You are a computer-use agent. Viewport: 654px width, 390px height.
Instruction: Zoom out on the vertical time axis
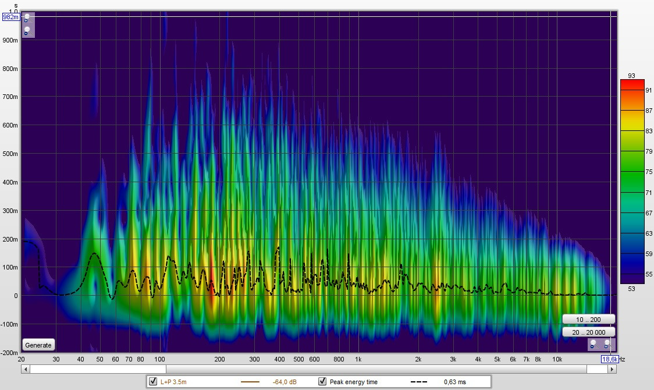coord(27,31)
